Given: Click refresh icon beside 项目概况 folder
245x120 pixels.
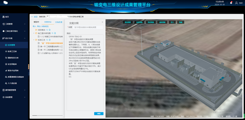Looking at the screenshot, I should (47, 30).
